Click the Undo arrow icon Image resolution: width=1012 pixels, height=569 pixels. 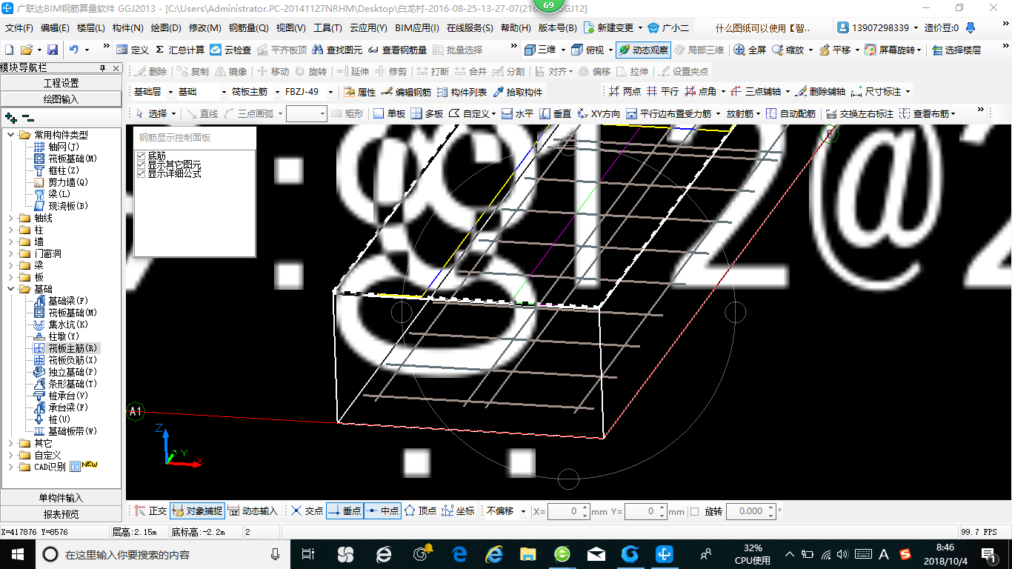pos(74,50)
